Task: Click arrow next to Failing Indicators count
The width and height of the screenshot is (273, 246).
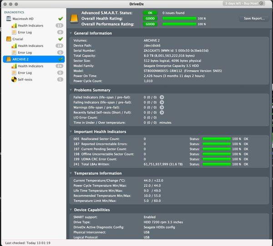Action: (x=162, y=102)
